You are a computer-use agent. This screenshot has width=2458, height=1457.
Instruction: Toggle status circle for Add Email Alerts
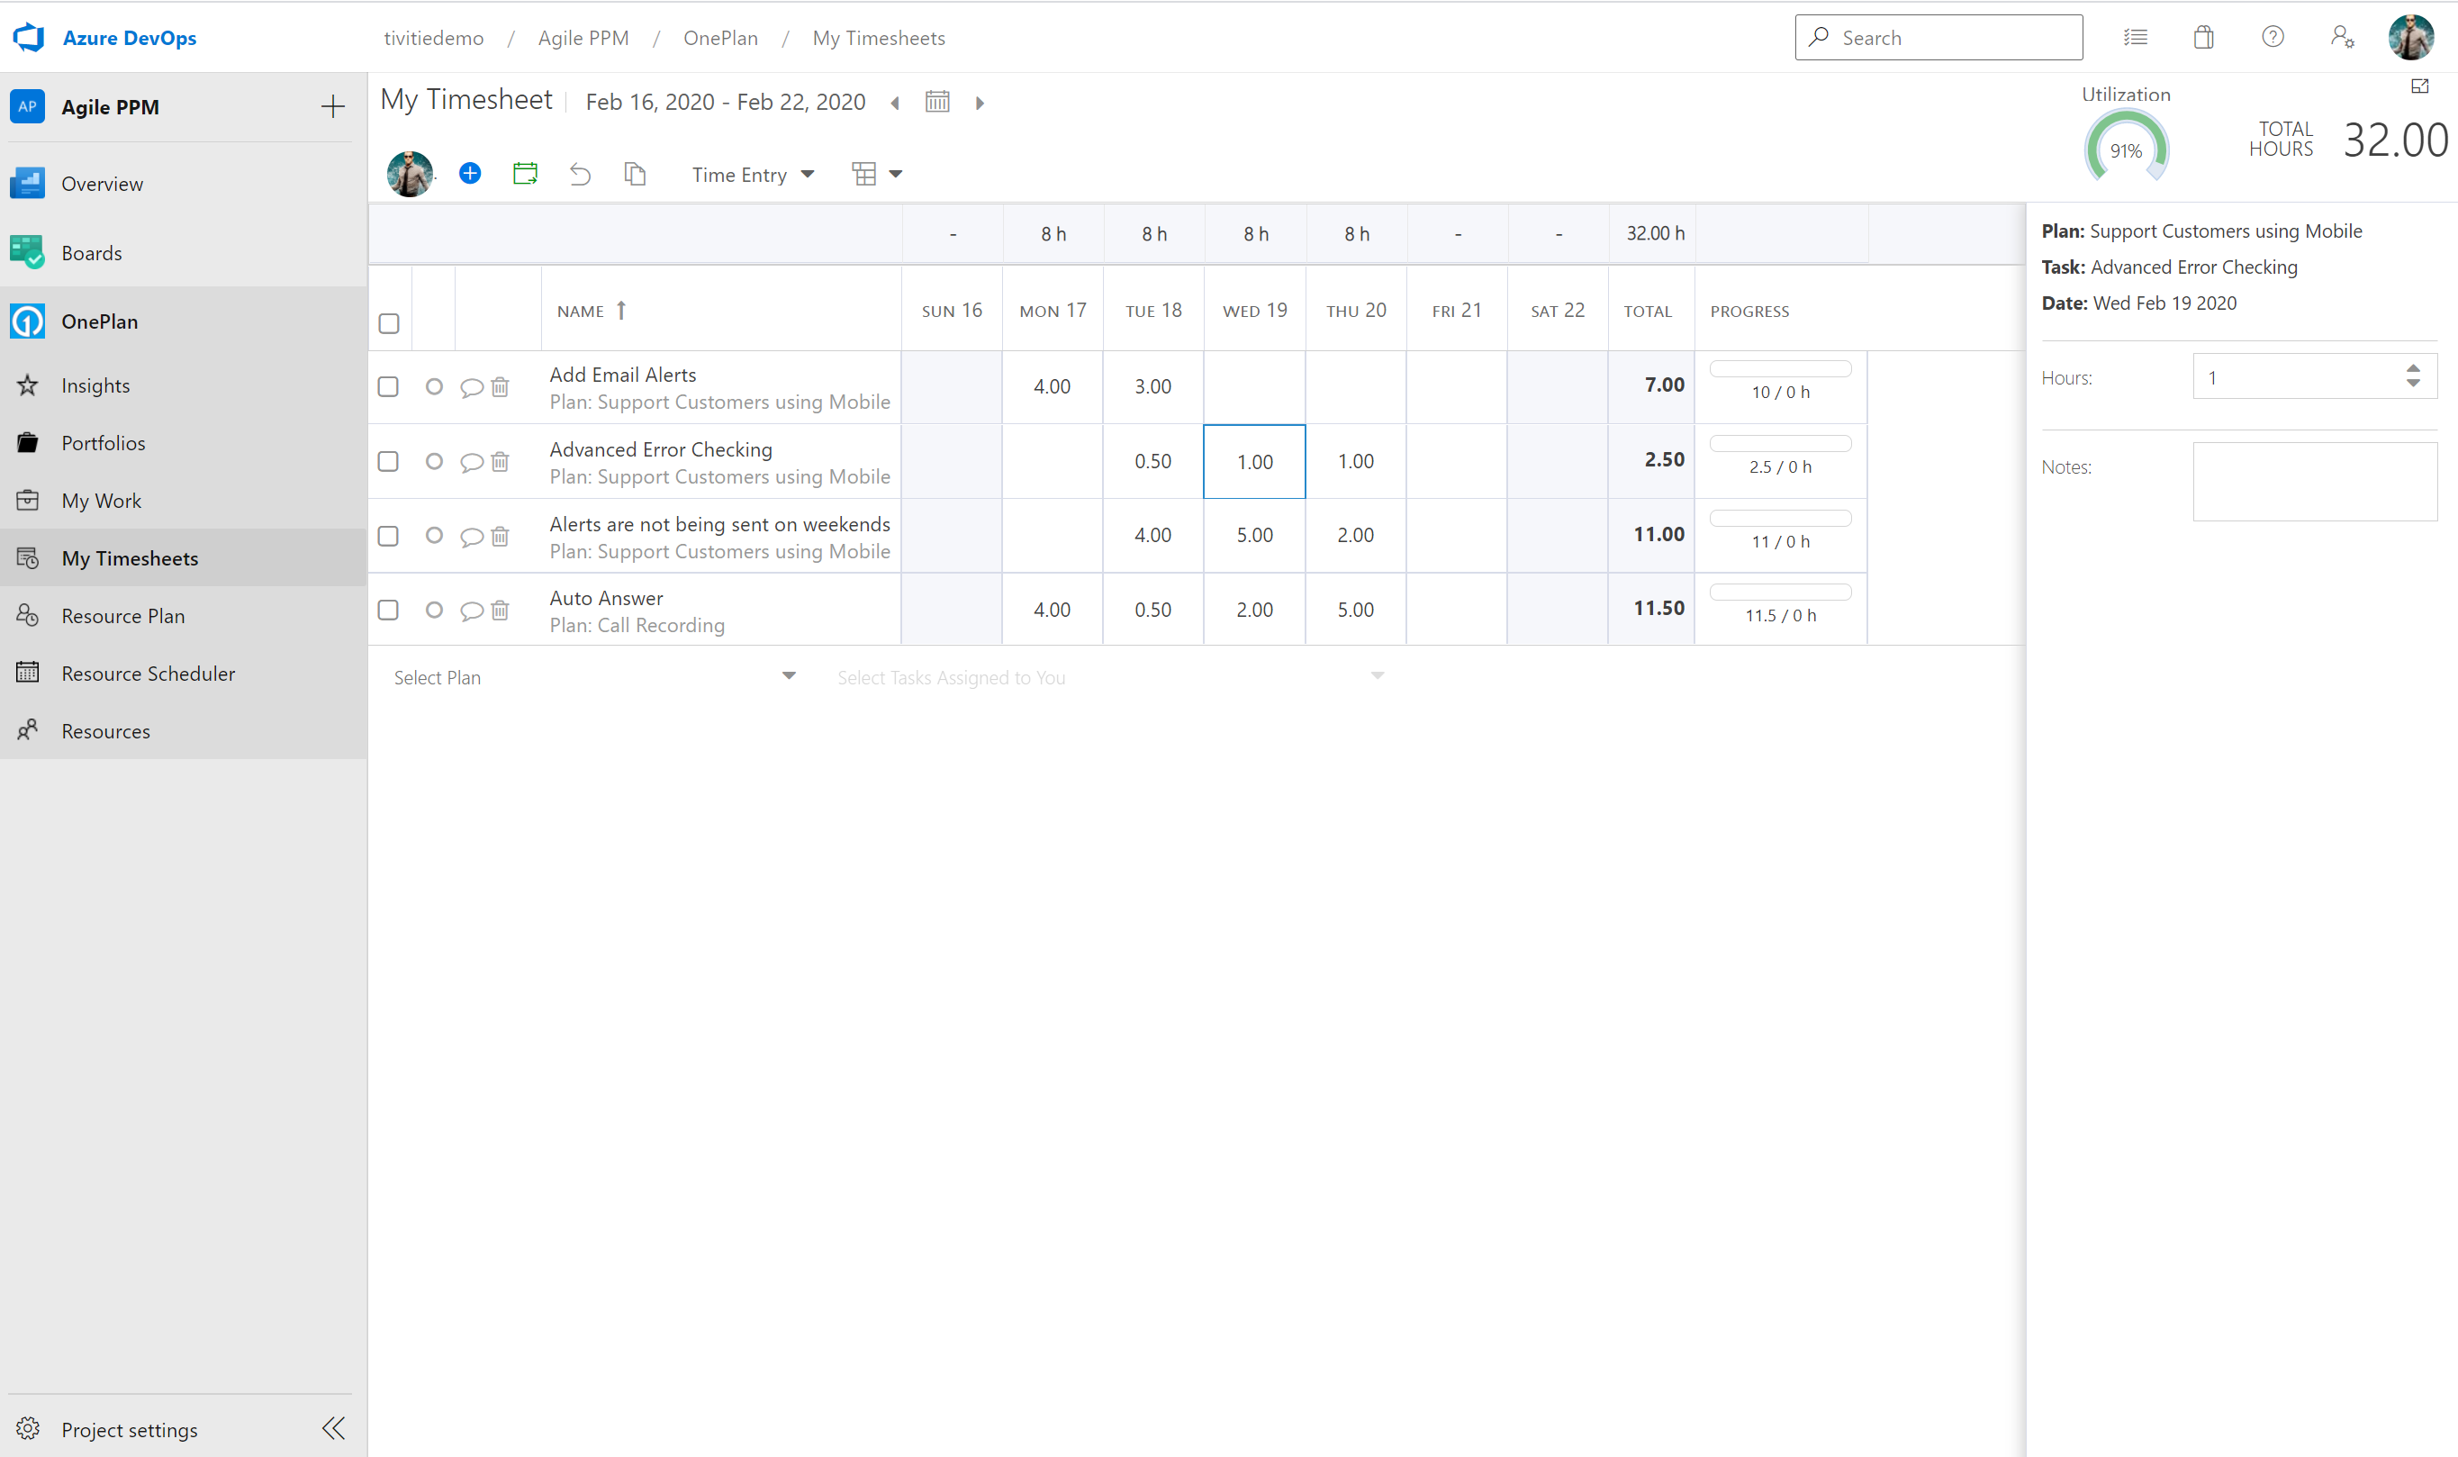pyautogui.click(x=434, y=387)
